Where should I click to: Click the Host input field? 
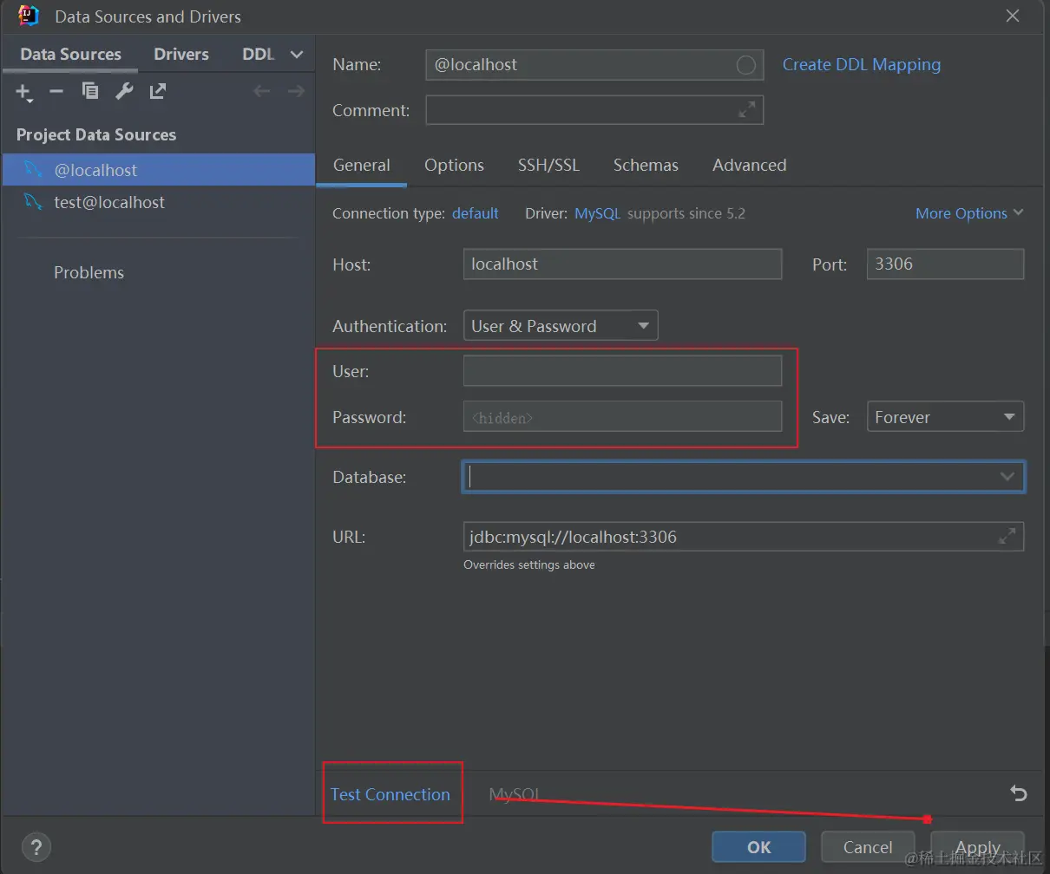(622, 264)
